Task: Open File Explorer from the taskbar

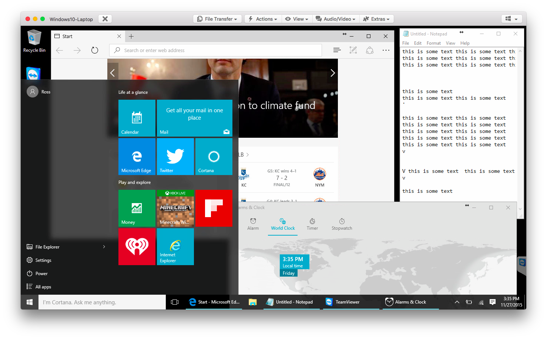Action: point(252,302)
